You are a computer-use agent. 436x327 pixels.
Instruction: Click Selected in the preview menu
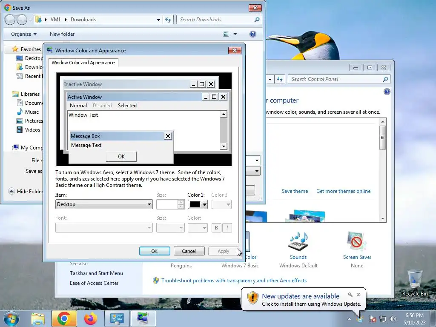(x=127, y=106)
